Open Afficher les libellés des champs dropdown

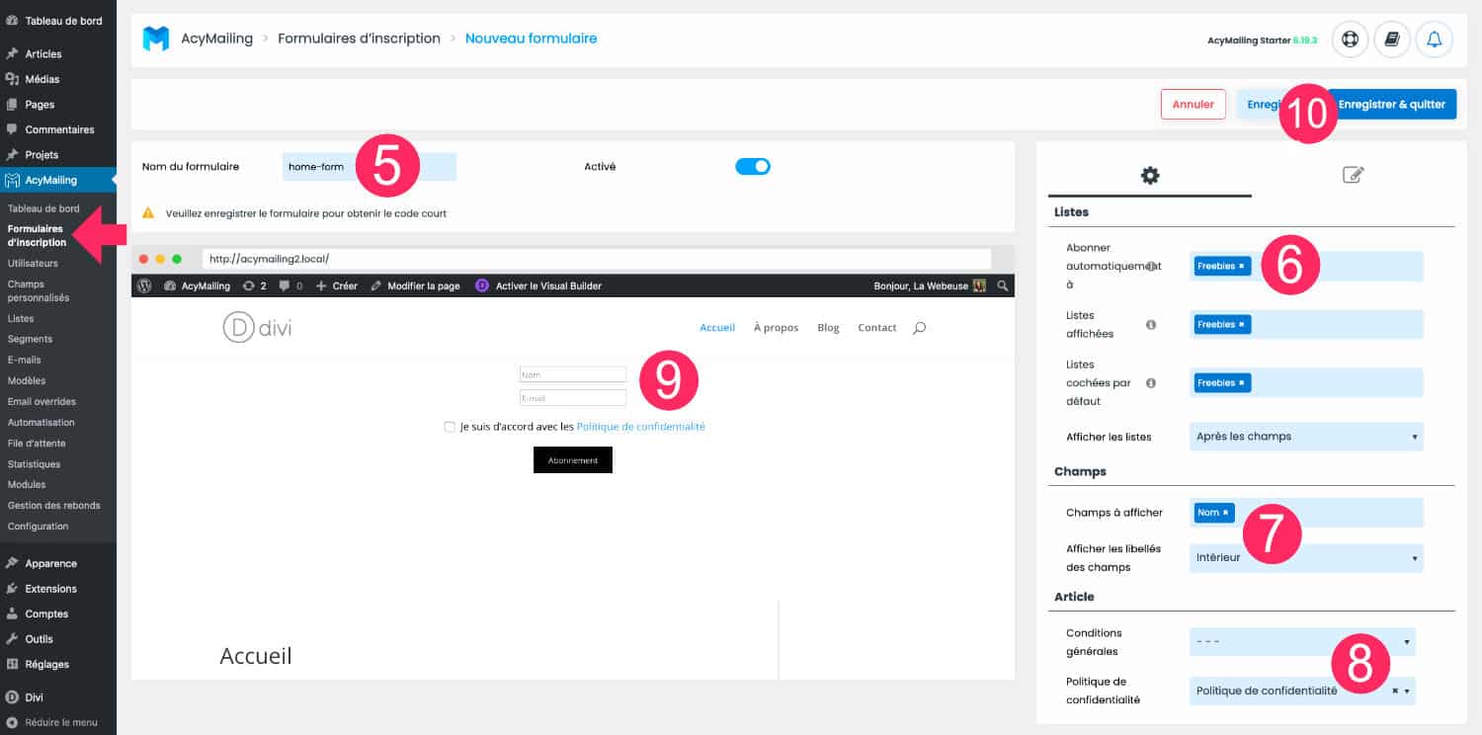(1306, 557)
